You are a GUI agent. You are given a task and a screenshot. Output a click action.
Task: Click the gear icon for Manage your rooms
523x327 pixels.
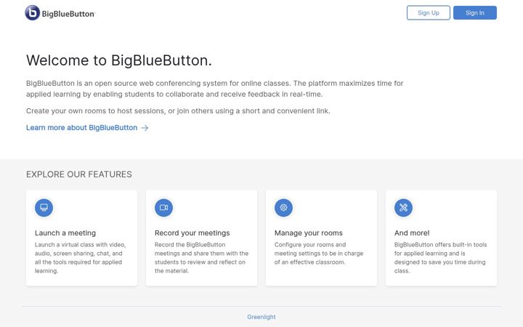(283, 208)
